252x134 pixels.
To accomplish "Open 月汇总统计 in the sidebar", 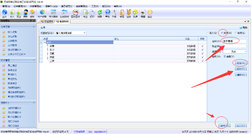I will click(x=13, y=126).
